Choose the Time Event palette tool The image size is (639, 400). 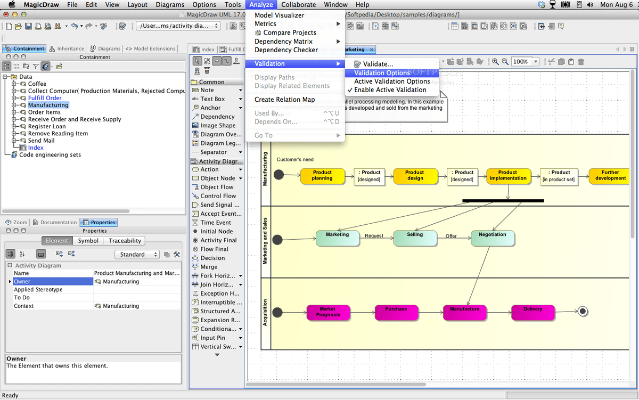click(x=215, y=223)
